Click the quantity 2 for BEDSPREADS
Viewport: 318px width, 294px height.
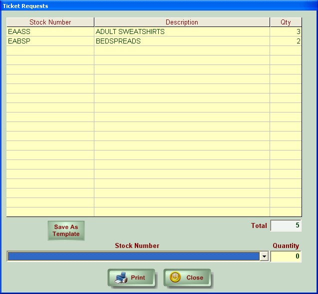pyautogui.click(x=286, y=41)
